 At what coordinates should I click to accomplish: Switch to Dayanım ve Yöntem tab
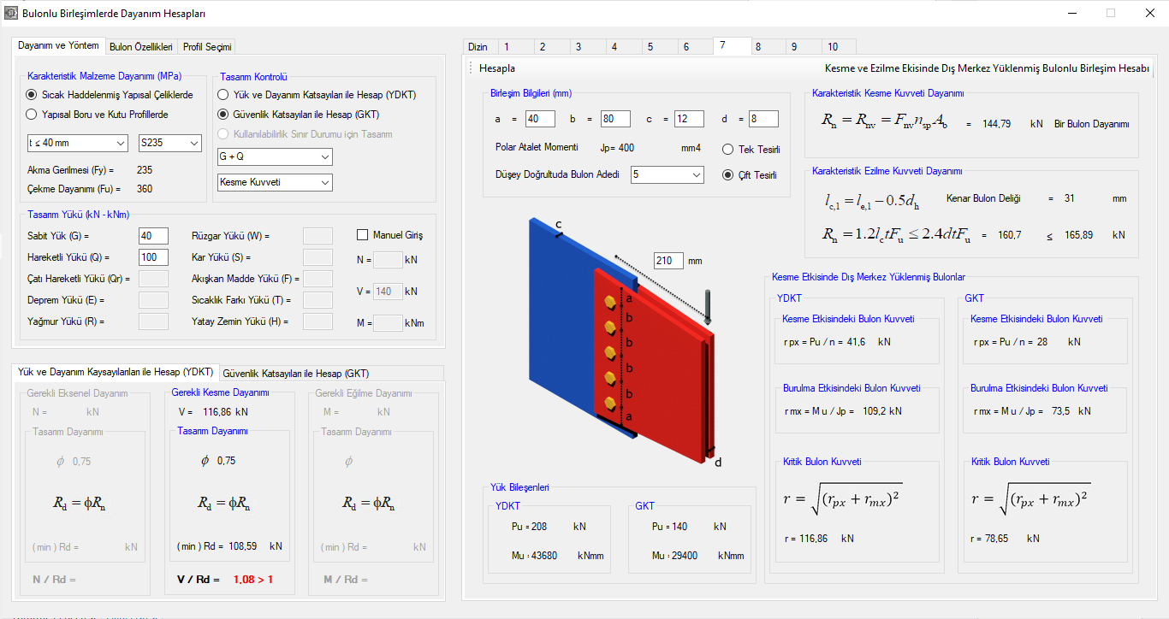tap(58, 45)
